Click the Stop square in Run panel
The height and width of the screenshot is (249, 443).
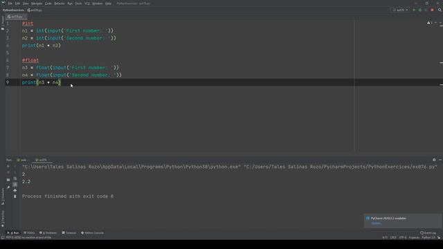point(8,180)
